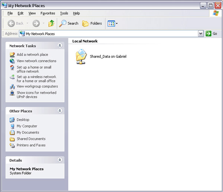Image resolution: width=223 pixels, height=192 pixels.
Task: Click the Search toolbar button
Action: [69, 23]
